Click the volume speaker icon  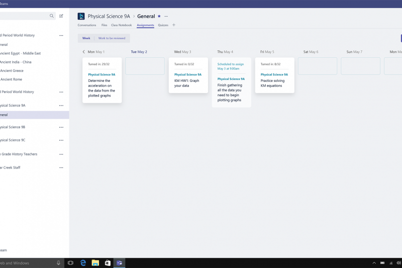(398, 263)
